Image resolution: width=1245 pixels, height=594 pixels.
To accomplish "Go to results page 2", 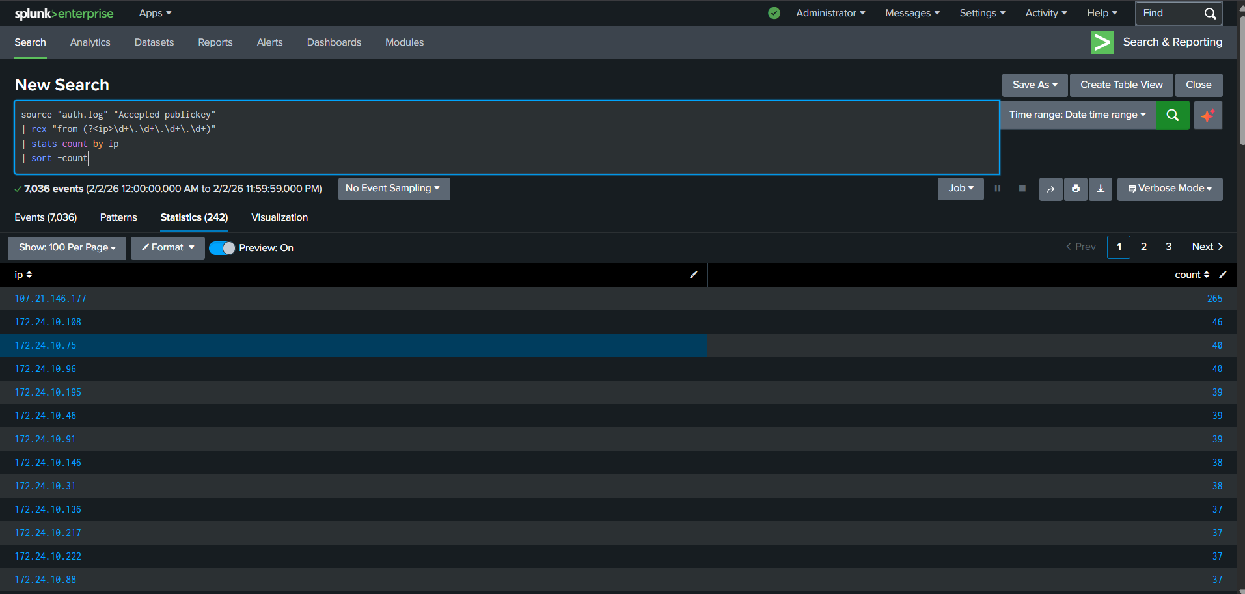I will coord(1143,247).
